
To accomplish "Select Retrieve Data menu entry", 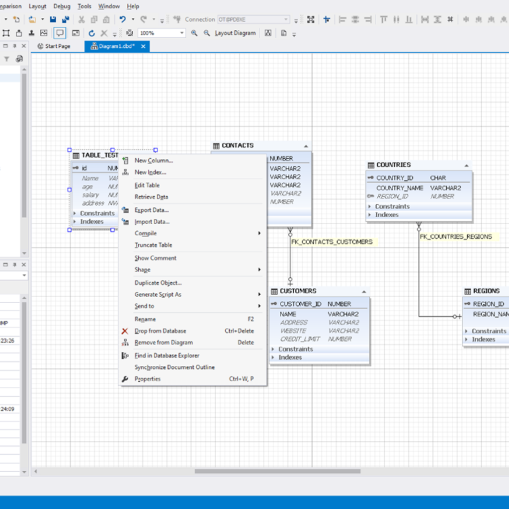I will tap(193, 197).
